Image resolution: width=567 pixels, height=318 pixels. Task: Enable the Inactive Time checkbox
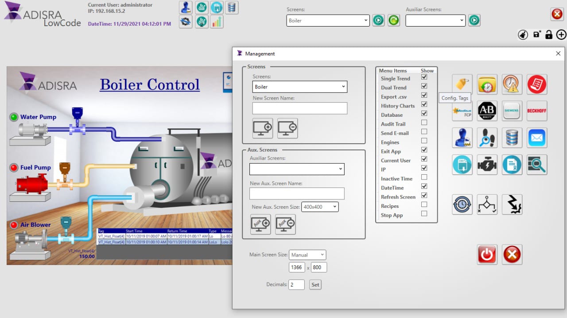point(424,177)
